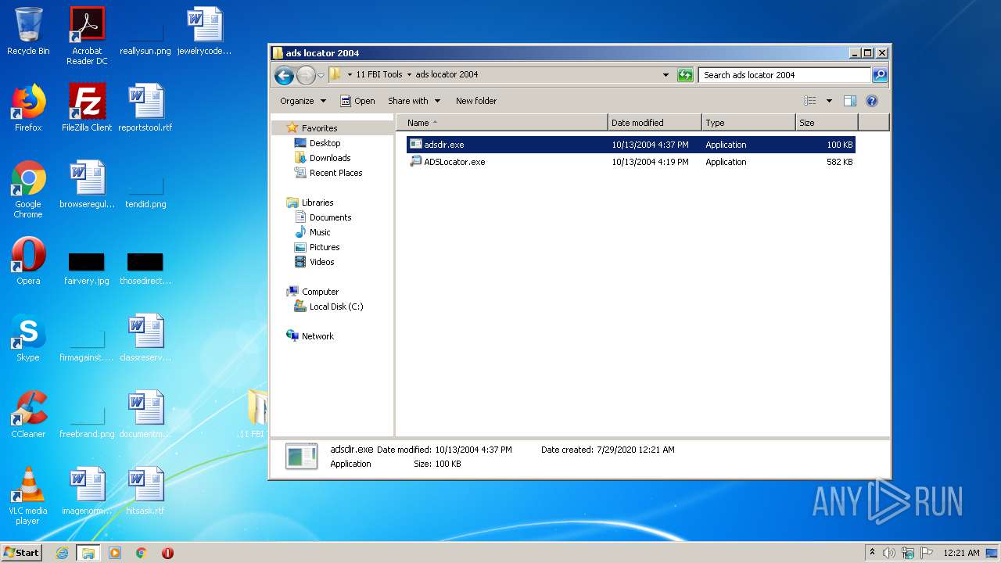Open Explorer Help question mark
The height and width of the screenshot is (563, 1001).
pos(872,101)
